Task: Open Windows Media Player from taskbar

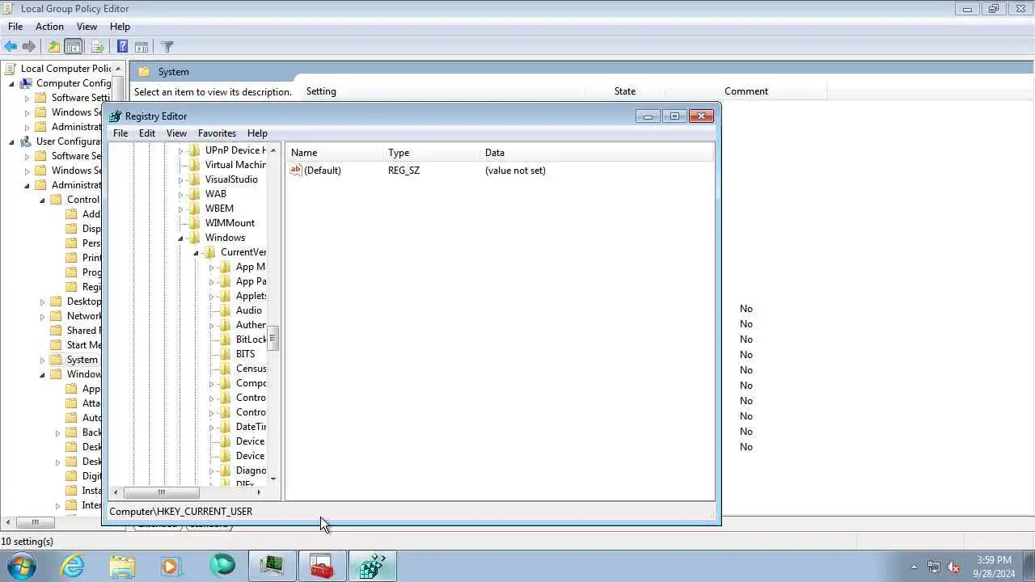Action: pos(171,566)
